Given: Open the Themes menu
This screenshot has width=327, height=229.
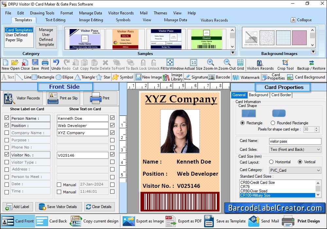Looking at the screenshot, I should (x=160, y=13).
